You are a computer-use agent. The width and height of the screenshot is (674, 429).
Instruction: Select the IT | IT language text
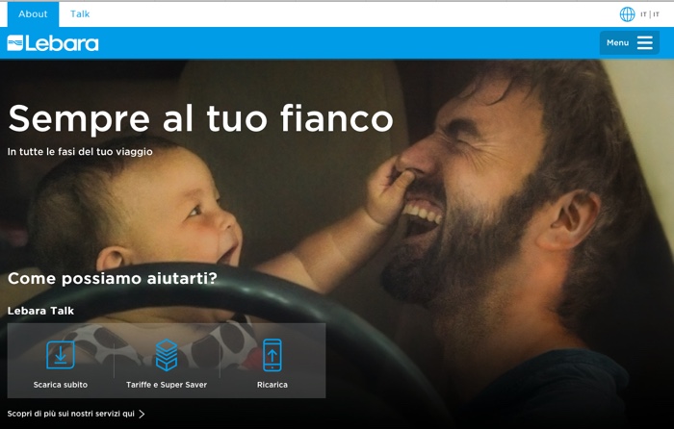coord(650,14)
